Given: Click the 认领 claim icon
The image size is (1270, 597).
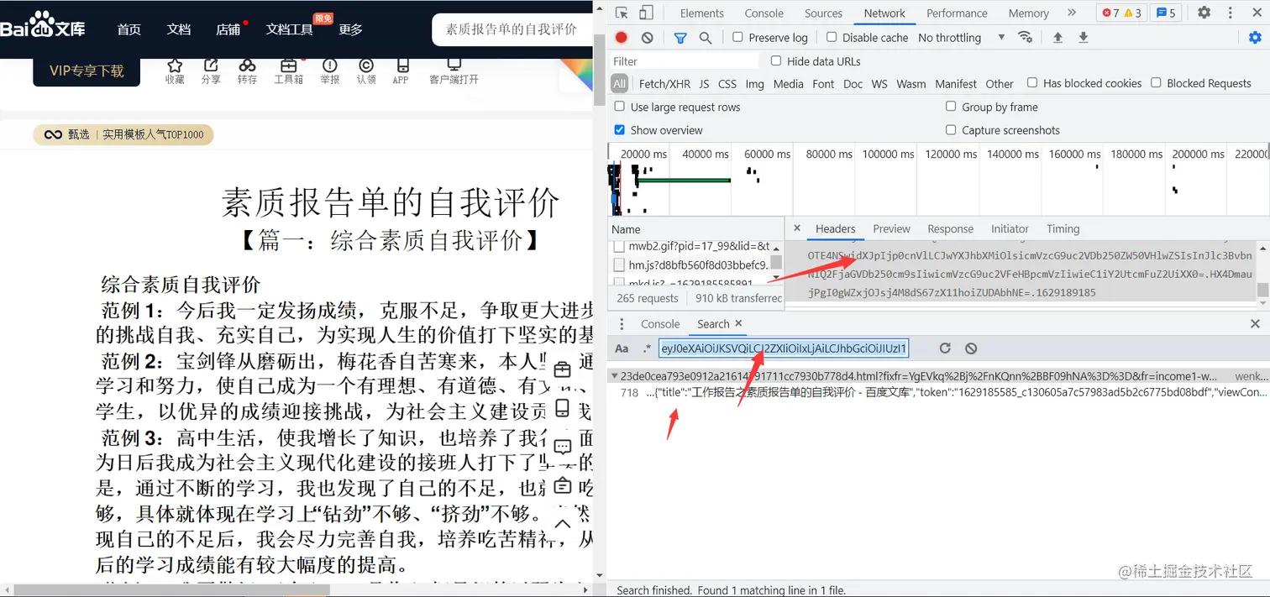Looking at the screenshot, I should click(366, 65).
